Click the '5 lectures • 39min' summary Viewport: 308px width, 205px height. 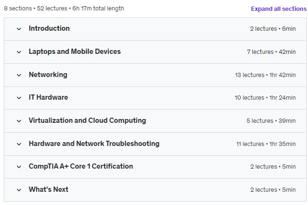point(271,121)
